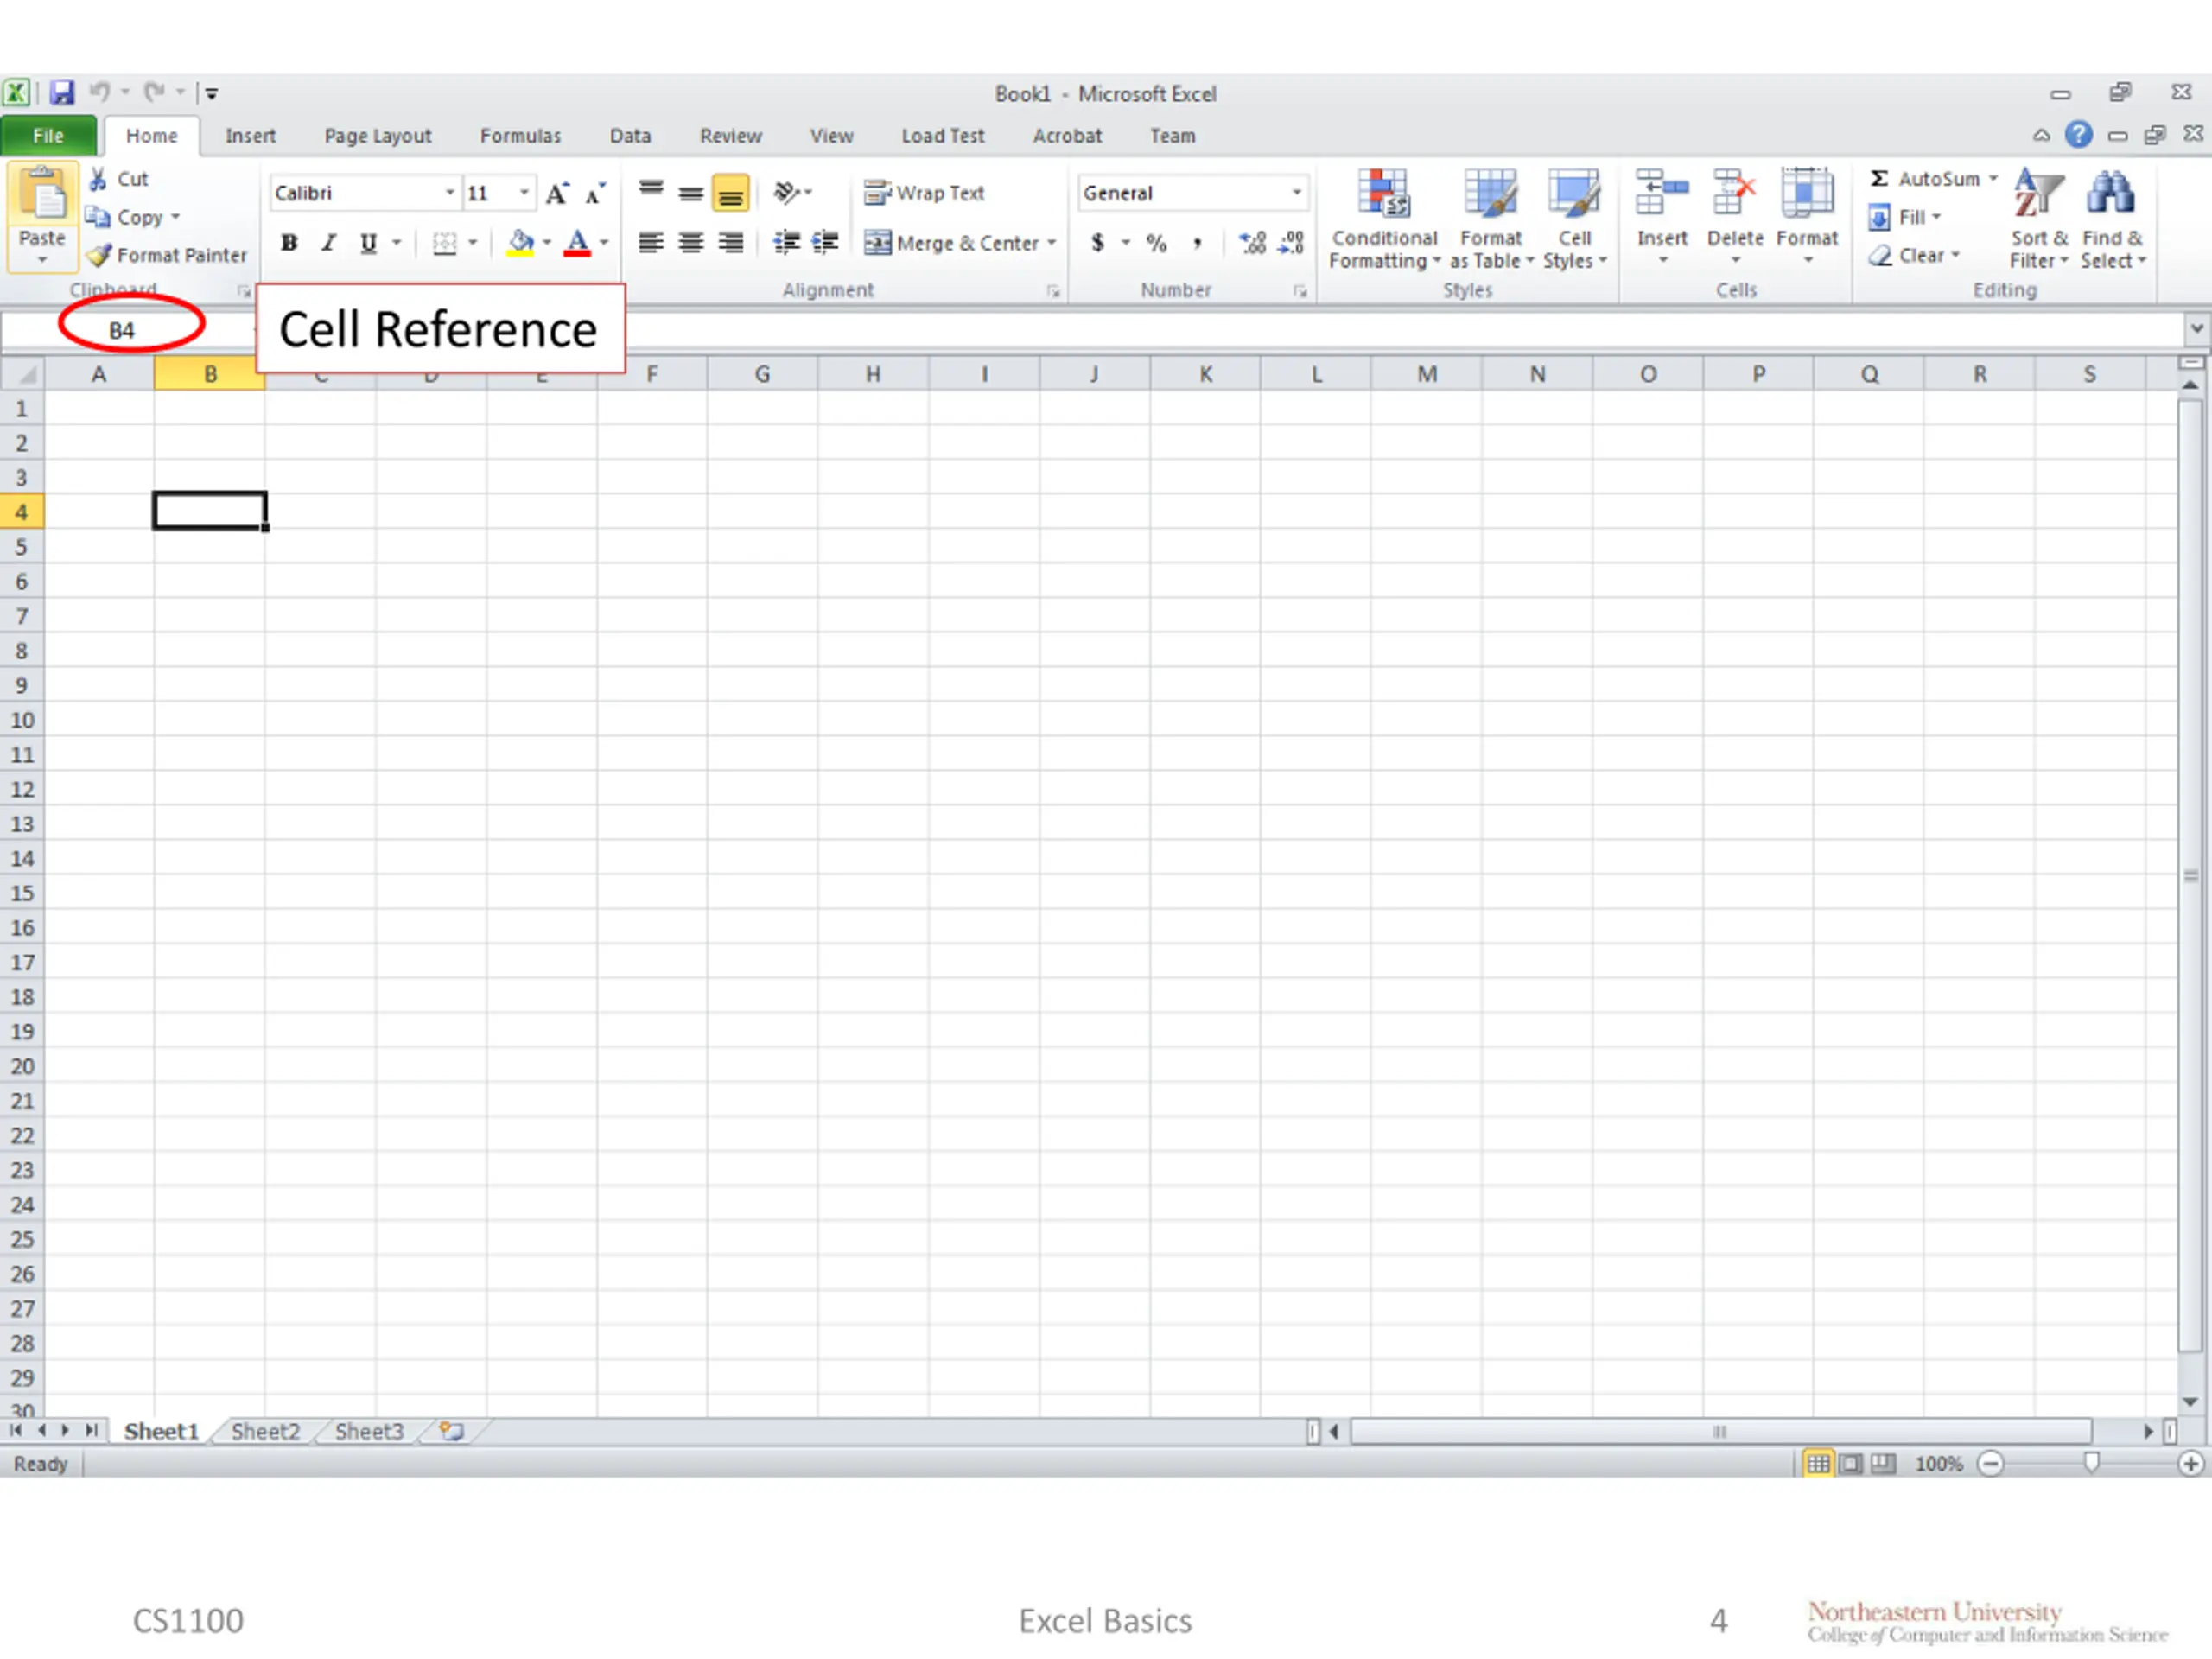Click the zoom slider handle
Viewport: 2212px width, 1659px height.
[2091, 1463]
